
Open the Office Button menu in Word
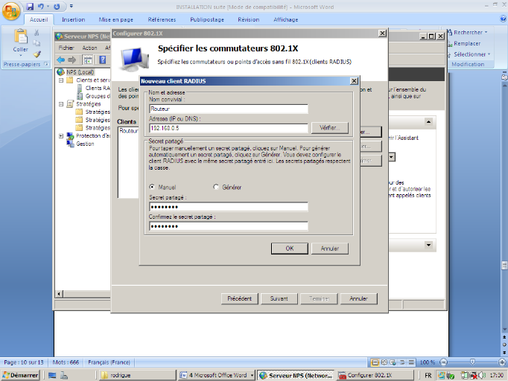[x=11, y=10]
